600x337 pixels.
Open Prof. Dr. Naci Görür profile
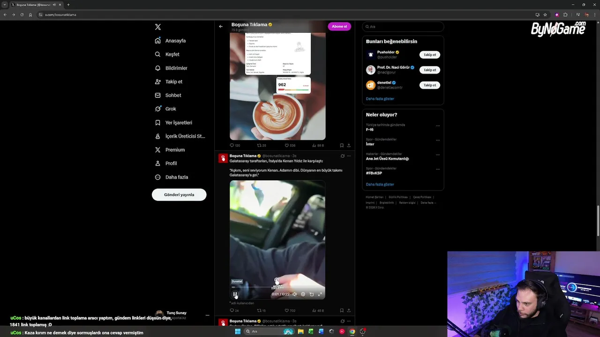pos(393,67)
